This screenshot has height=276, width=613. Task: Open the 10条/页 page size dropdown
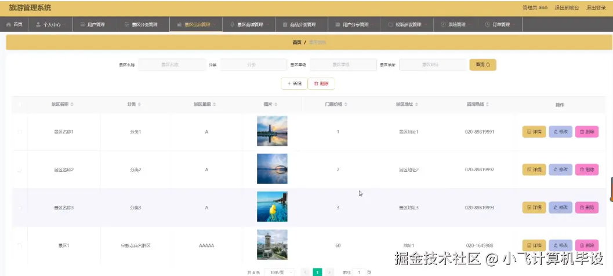point(280,272)
